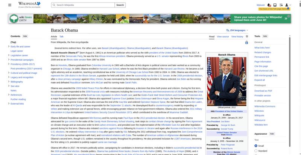
Task: Click into the Search Wikipedia field
Action: 83,5
